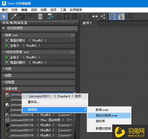Select the arrow Selection tool
148x139 pixels.
[4, 16]
